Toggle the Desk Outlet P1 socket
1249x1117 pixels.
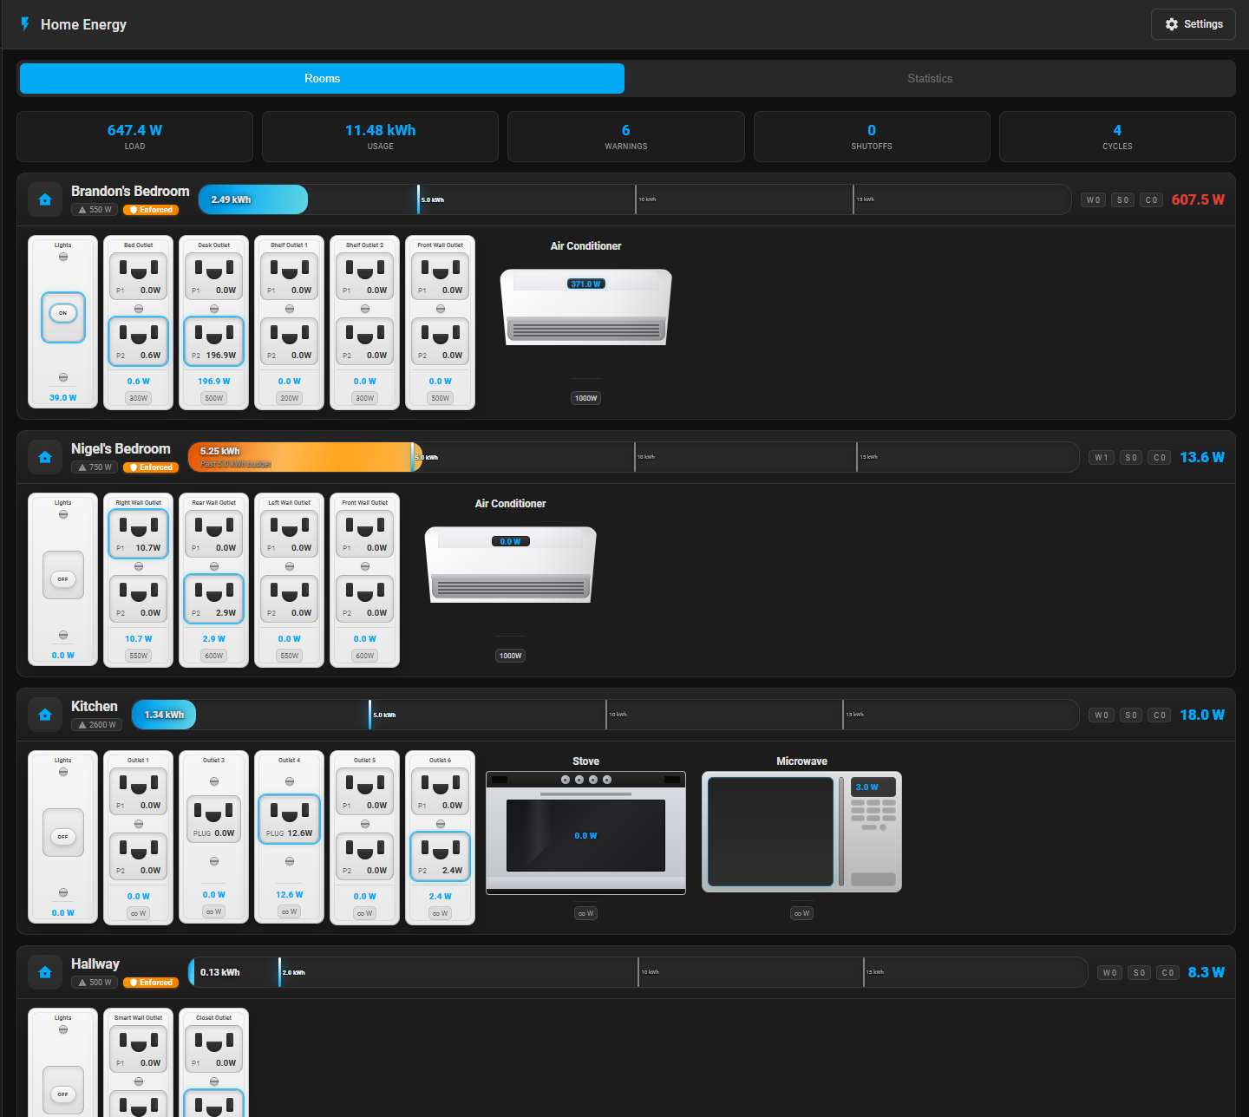(x=214, y=276)
